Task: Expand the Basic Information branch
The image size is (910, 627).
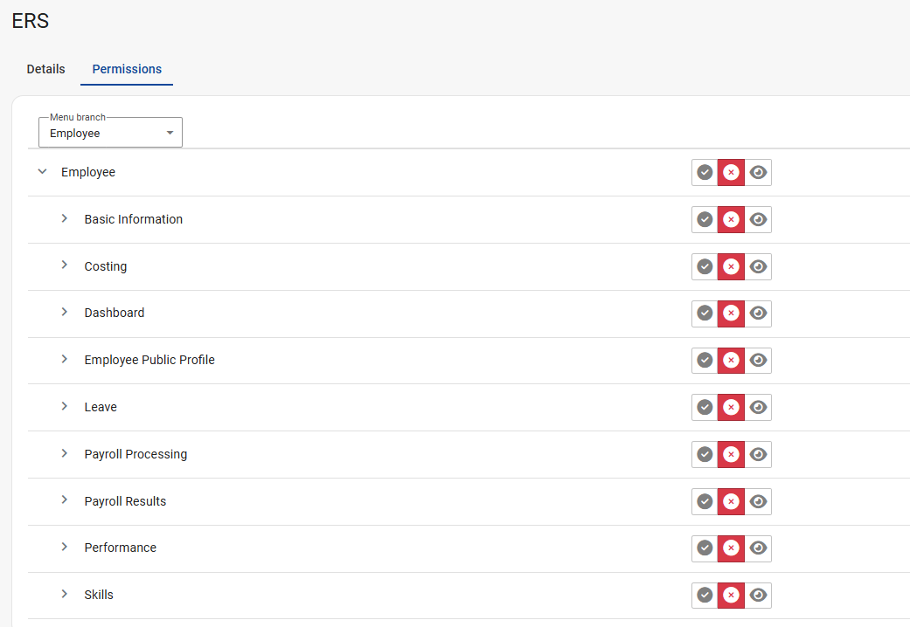Action: [65, 218]
